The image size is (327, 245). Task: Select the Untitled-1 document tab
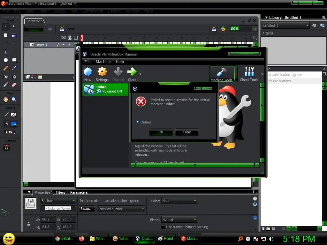click(x=34, y=21)
